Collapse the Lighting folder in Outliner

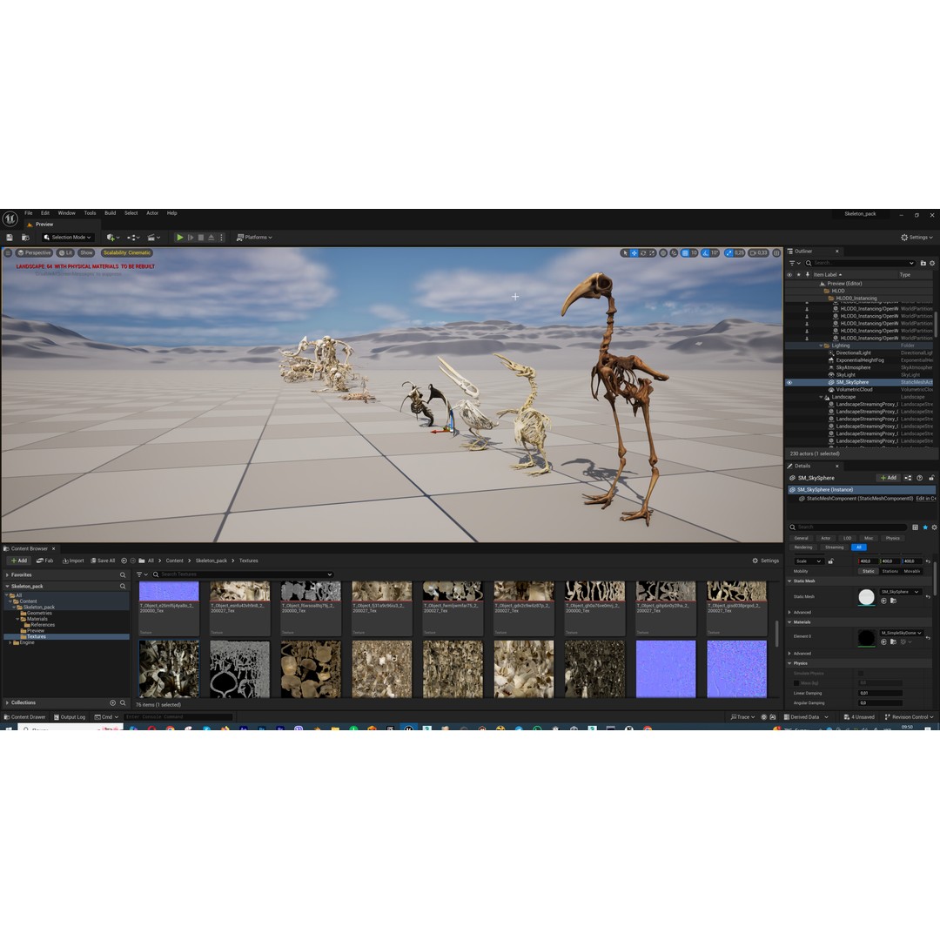[x=822, y=346]
